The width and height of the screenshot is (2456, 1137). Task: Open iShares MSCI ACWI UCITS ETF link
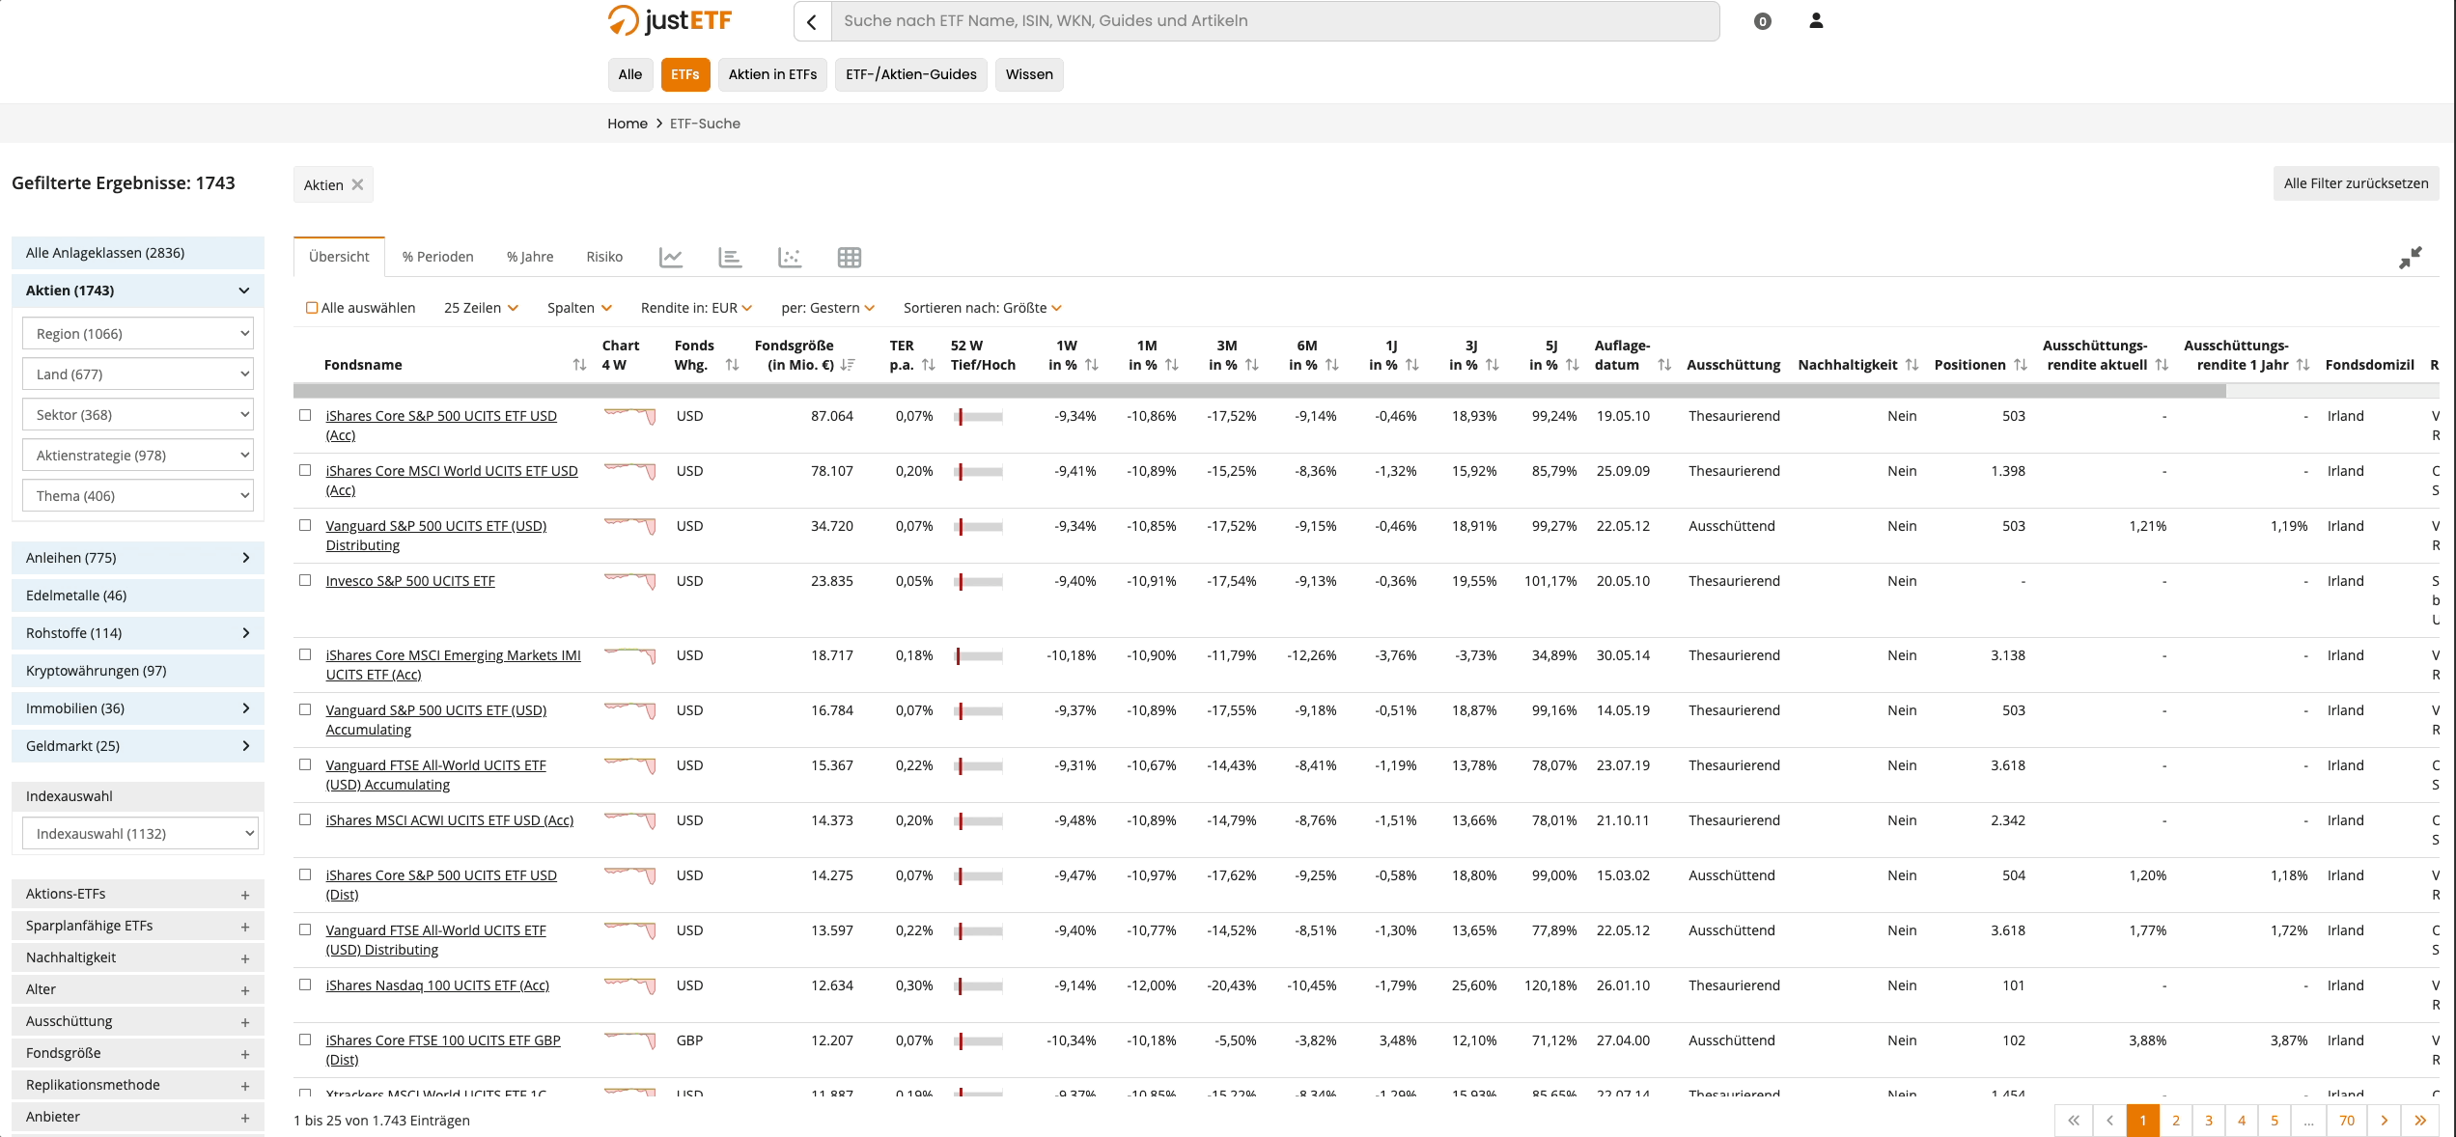click(x=449, y=820)
